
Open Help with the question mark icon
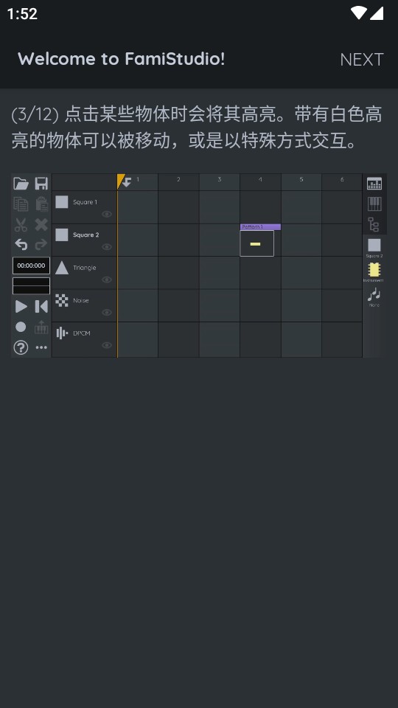pos(21,347)
